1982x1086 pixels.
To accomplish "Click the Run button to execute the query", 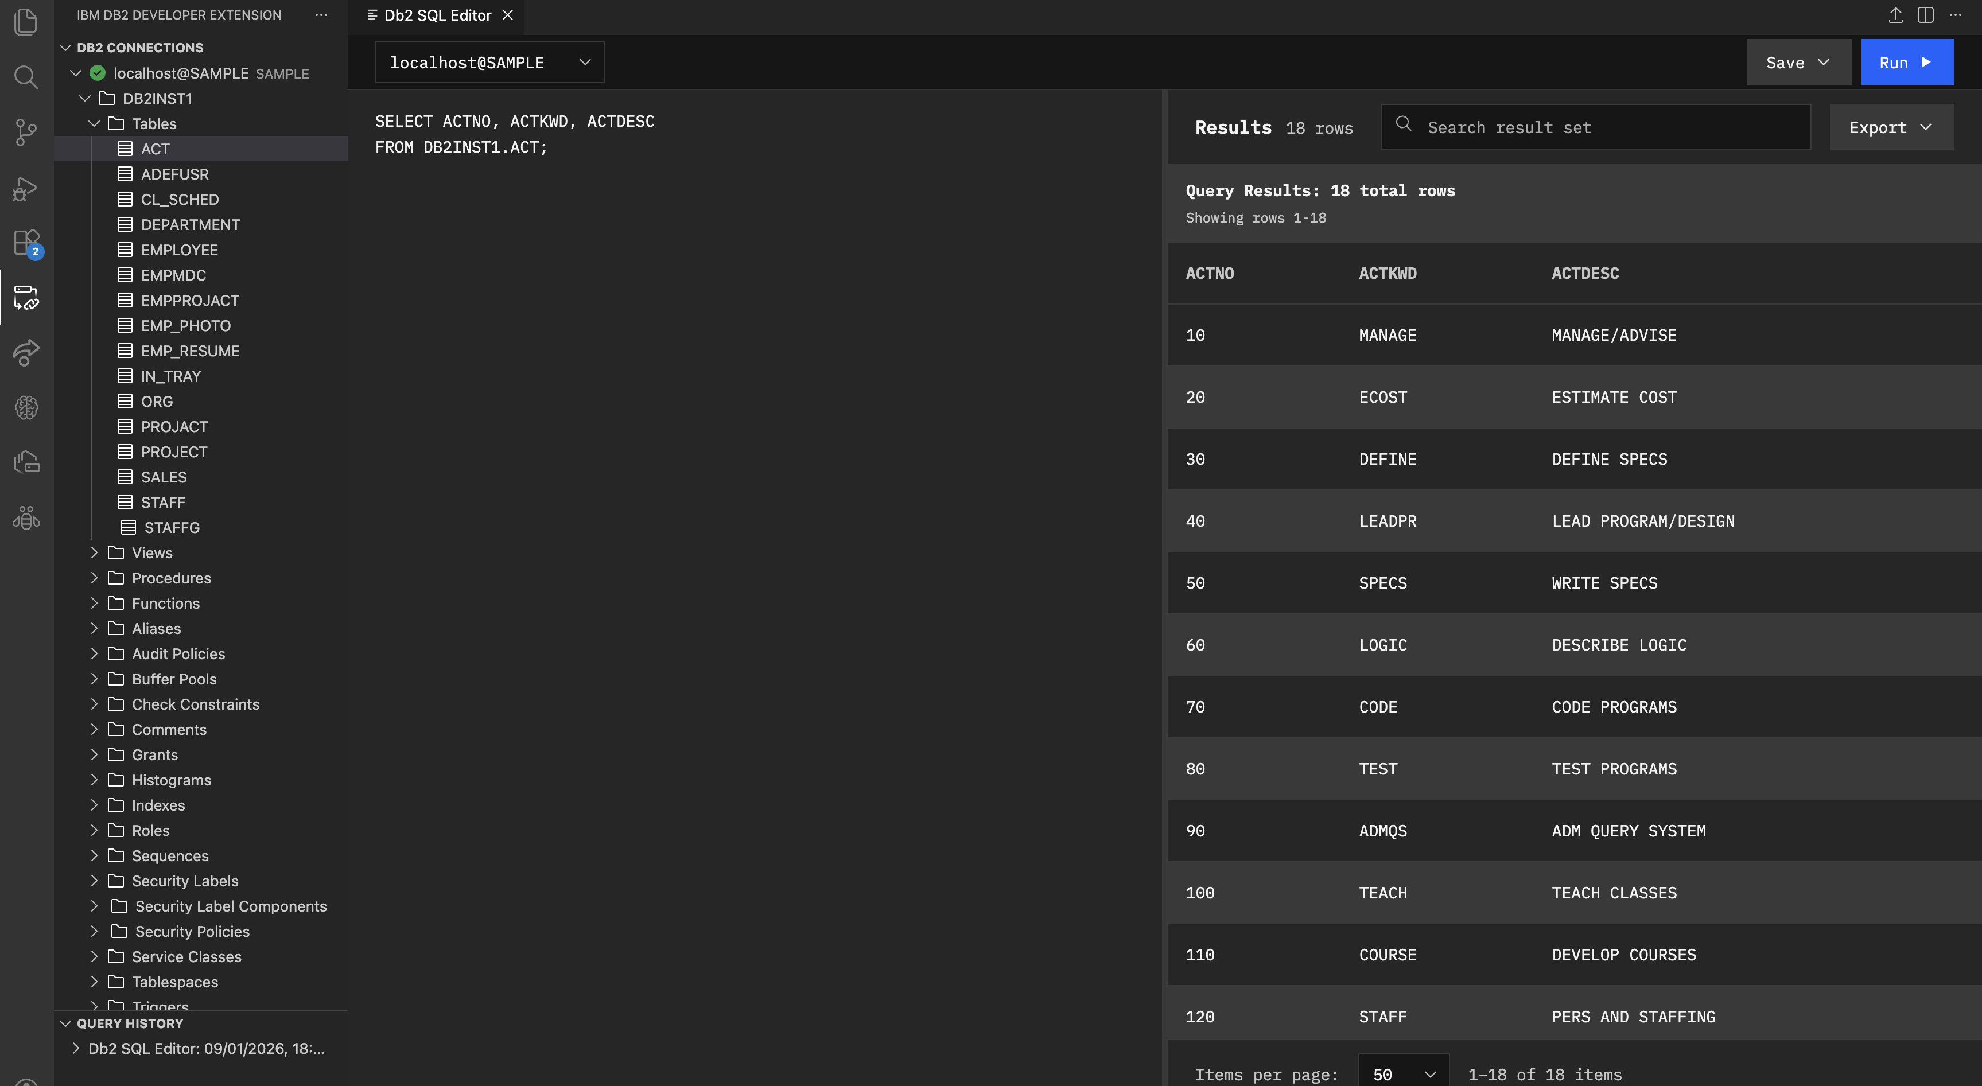I will pos(1907,61).
